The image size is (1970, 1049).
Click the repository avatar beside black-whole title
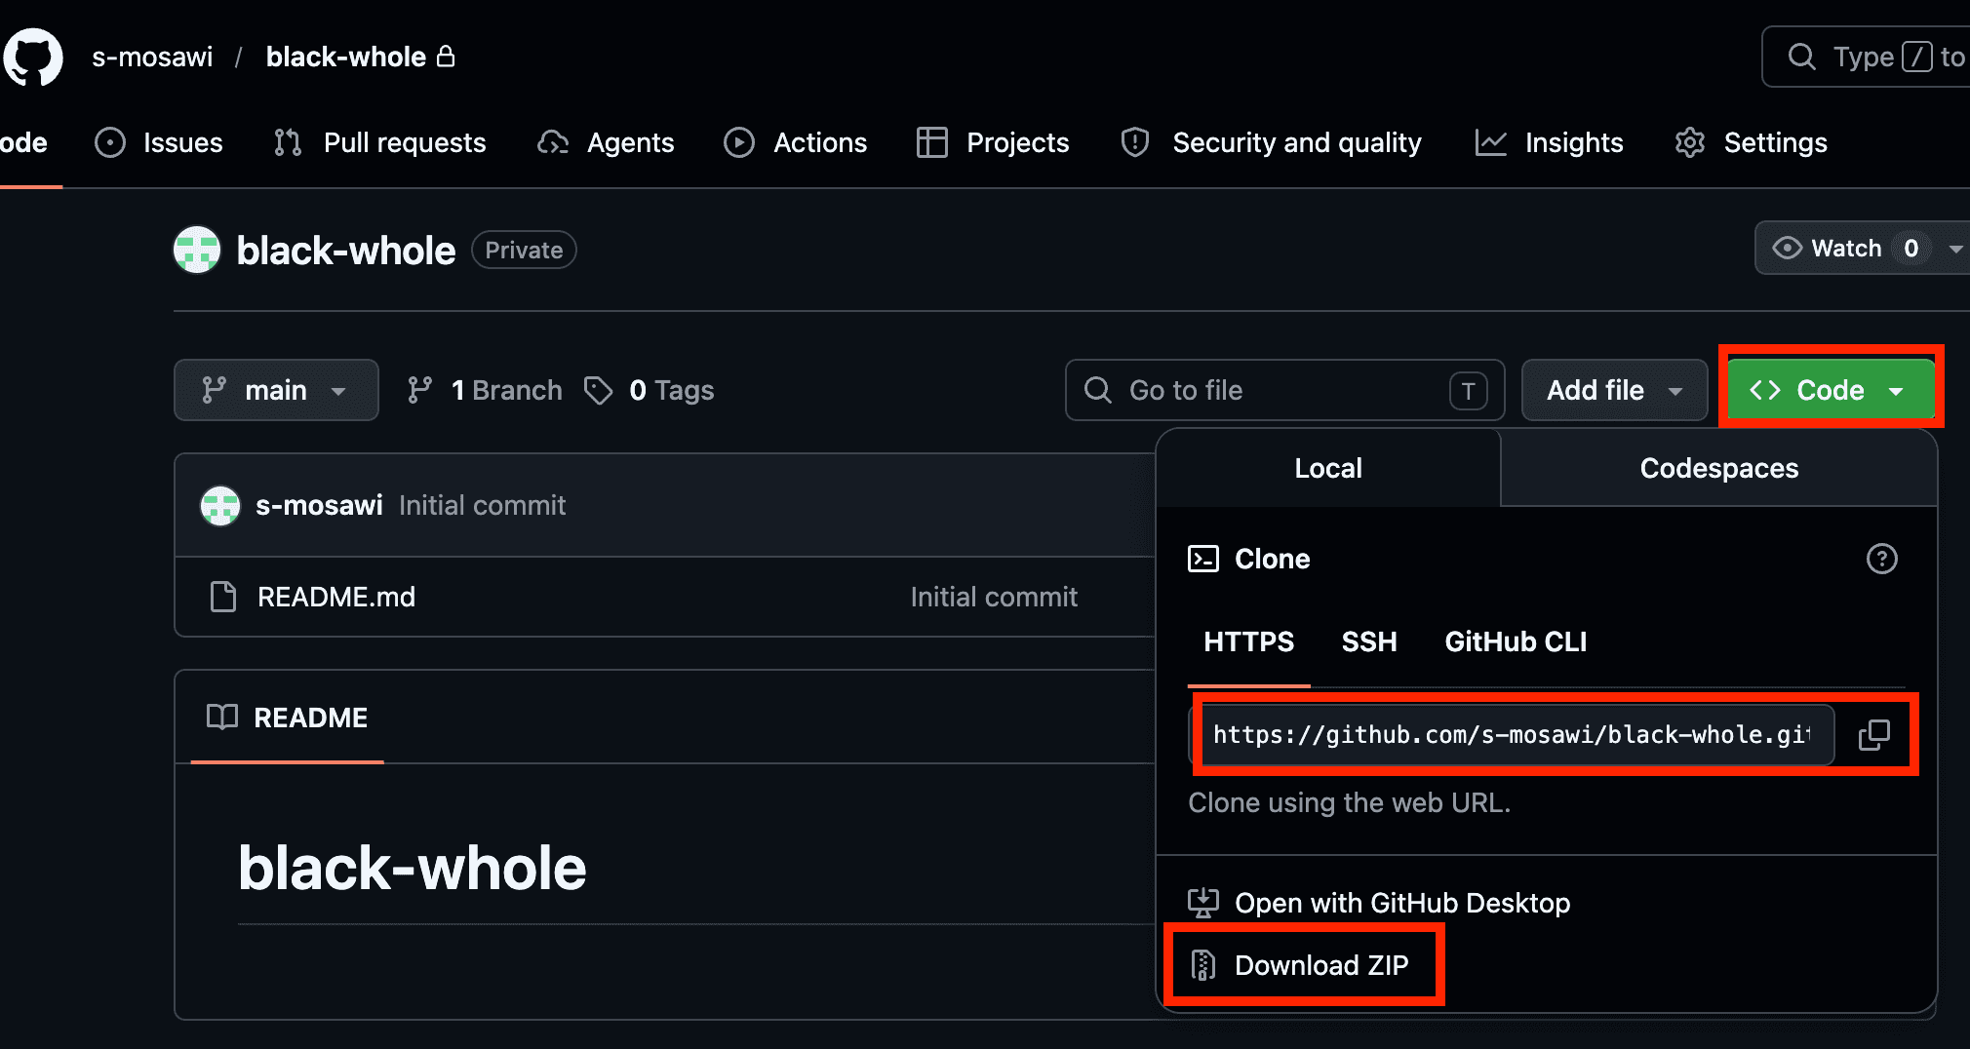pyautogui.click(x=197, y=251)
